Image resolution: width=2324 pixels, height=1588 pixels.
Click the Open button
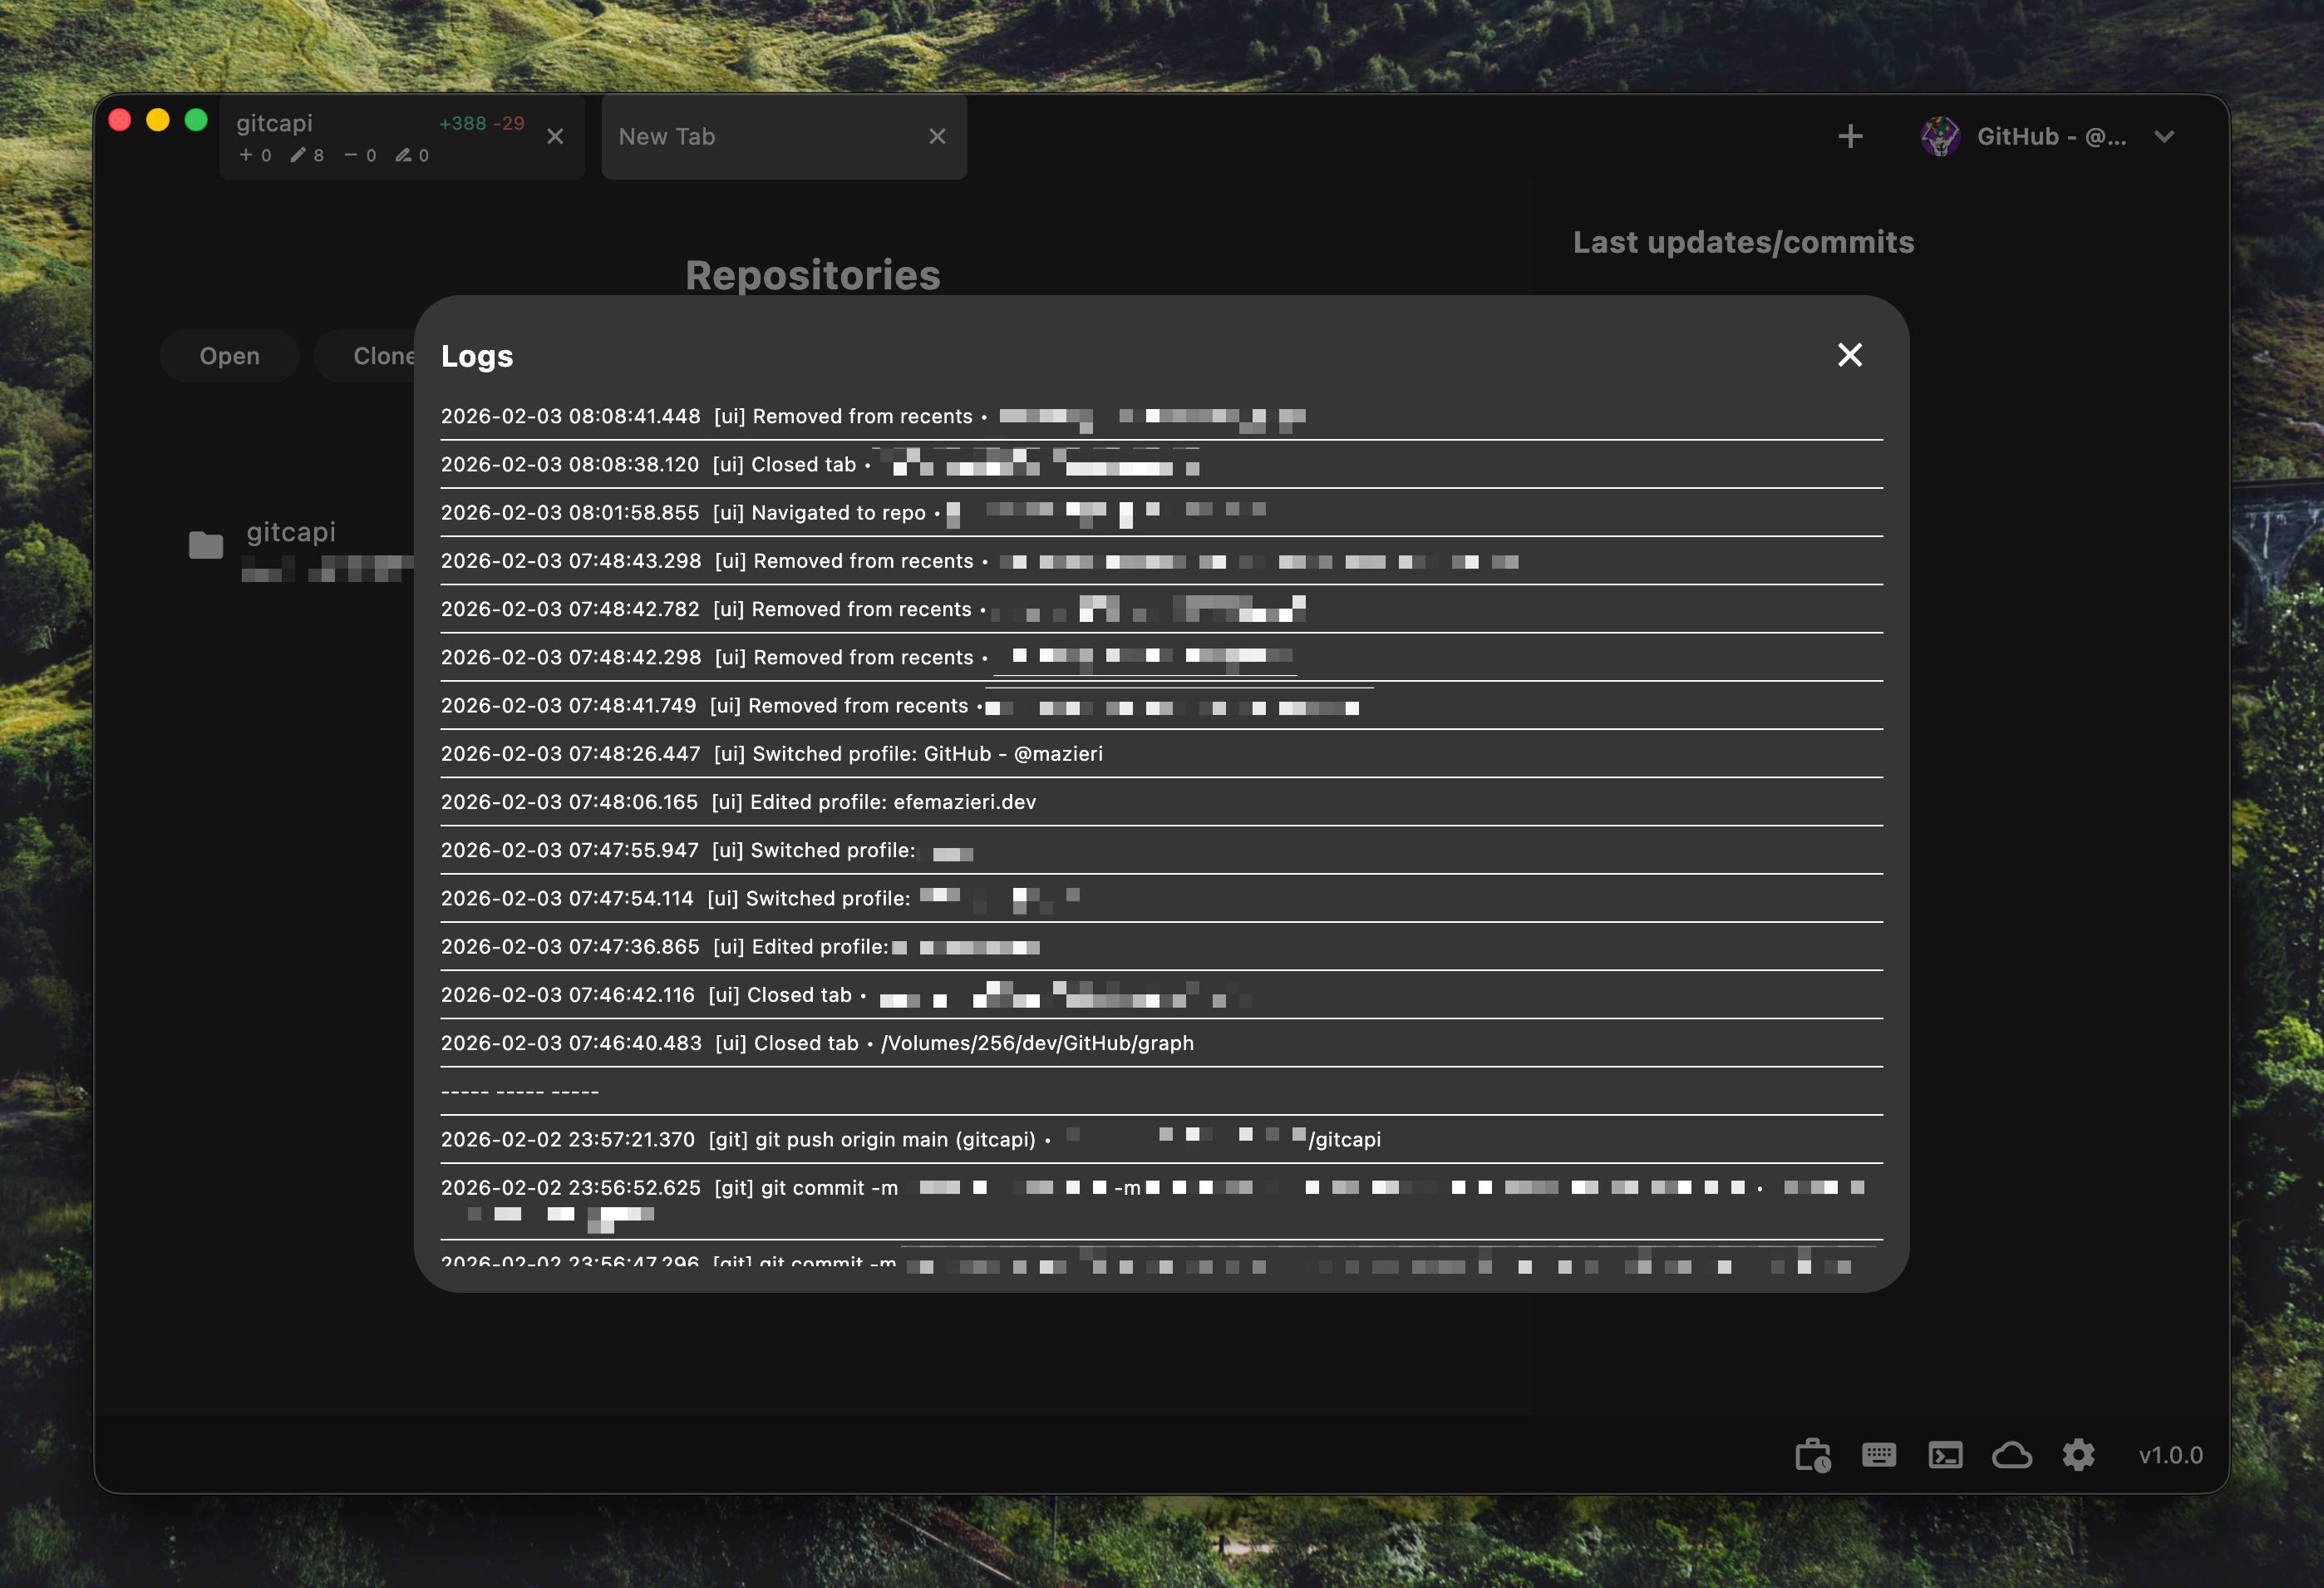[229, 355]
